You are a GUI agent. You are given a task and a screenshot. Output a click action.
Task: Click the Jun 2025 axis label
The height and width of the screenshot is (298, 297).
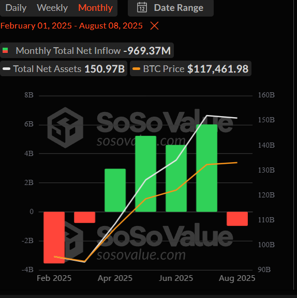(x=176, y=278)
